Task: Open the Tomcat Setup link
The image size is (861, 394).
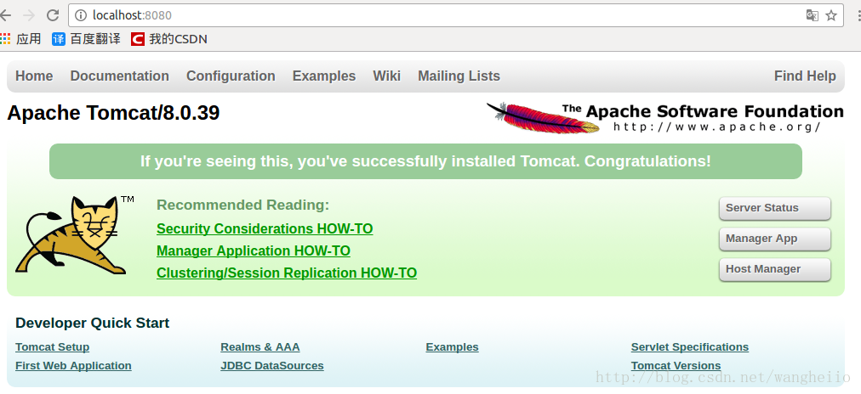Action: (52, 347)
